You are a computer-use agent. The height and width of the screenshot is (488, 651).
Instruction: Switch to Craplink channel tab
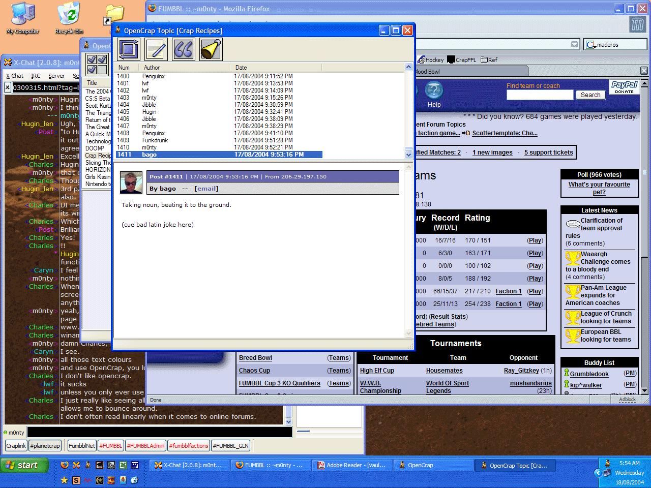[16, 446]
